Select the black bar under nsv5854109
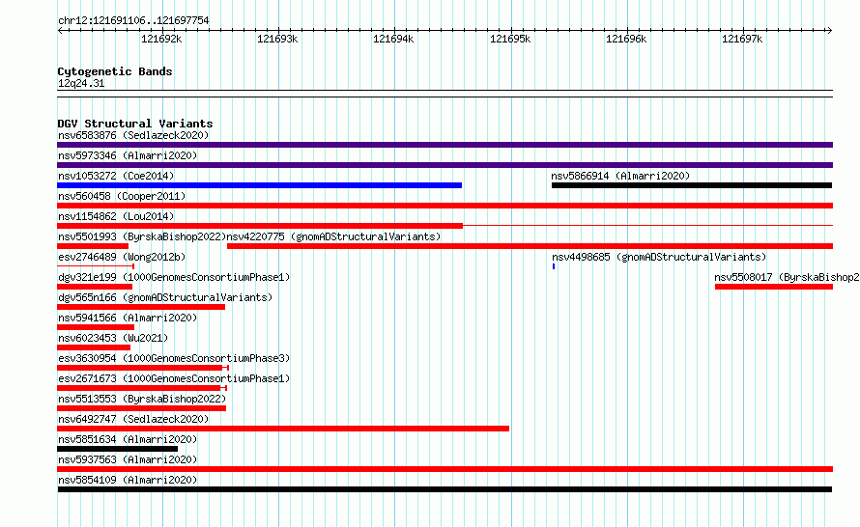Viewport: 860px width, 527px height. click(x=444, y=489)
